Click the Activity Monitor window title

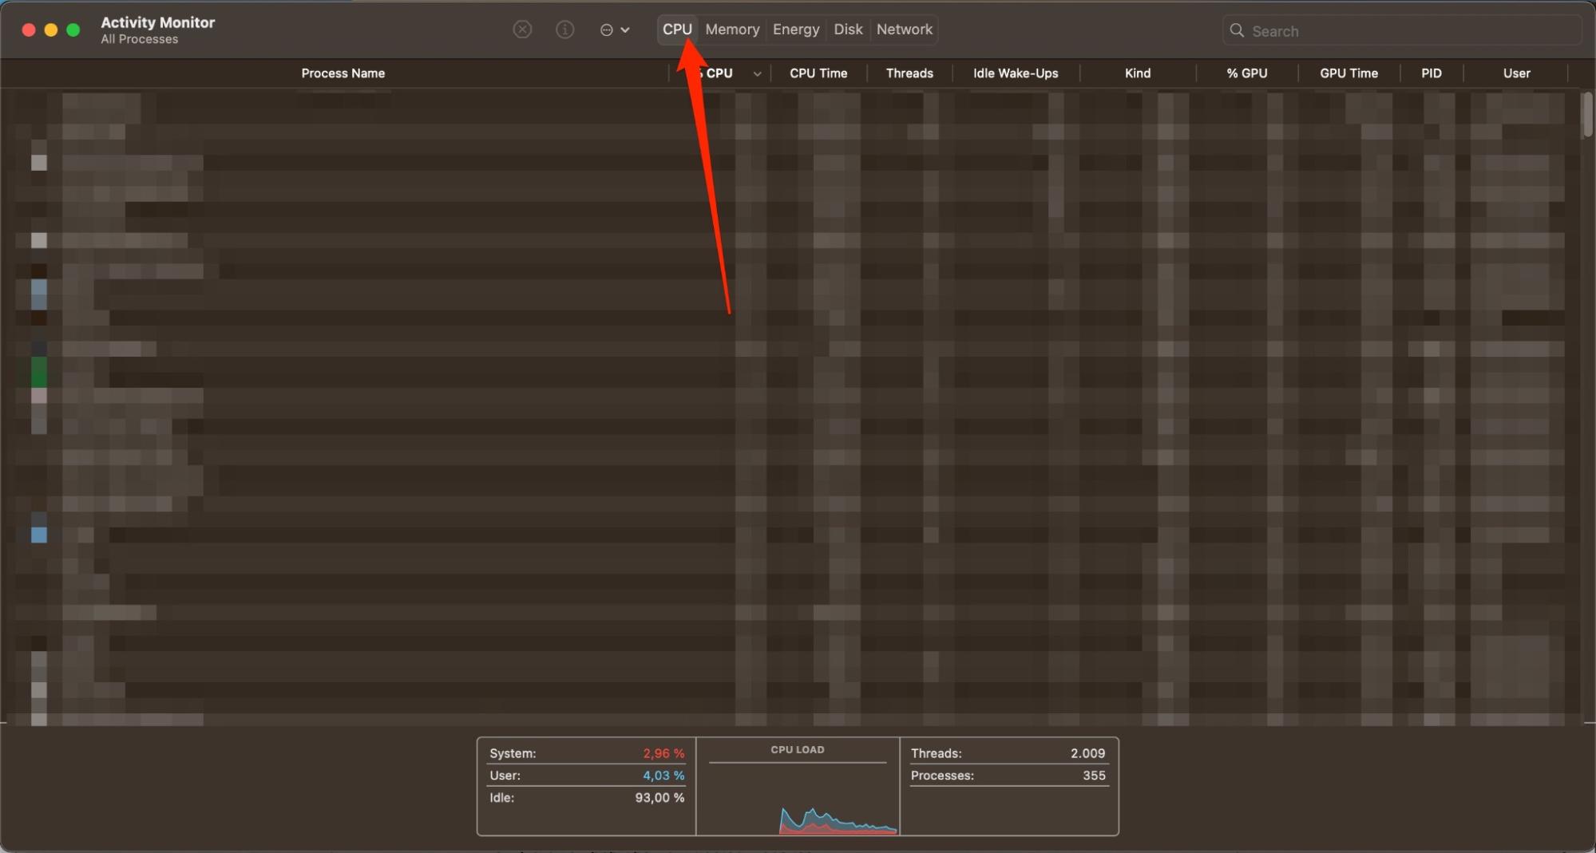click(x=158, y=22)
